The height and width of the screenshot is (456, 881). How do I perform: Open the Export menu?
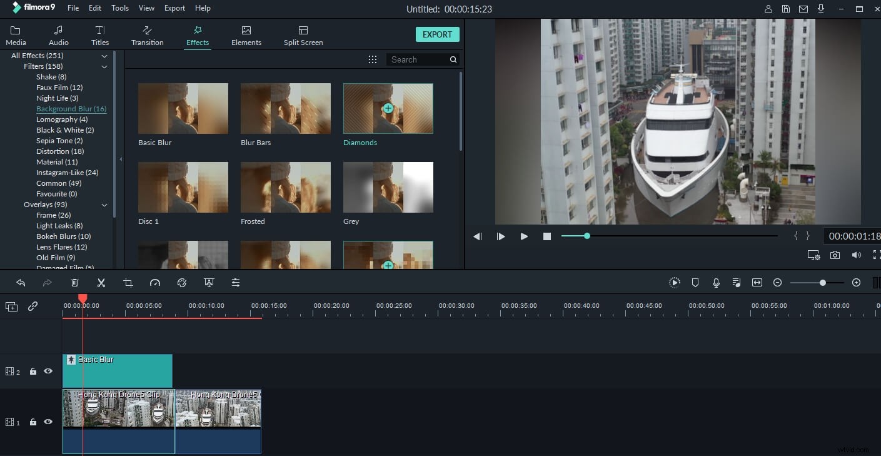point(174,8)
